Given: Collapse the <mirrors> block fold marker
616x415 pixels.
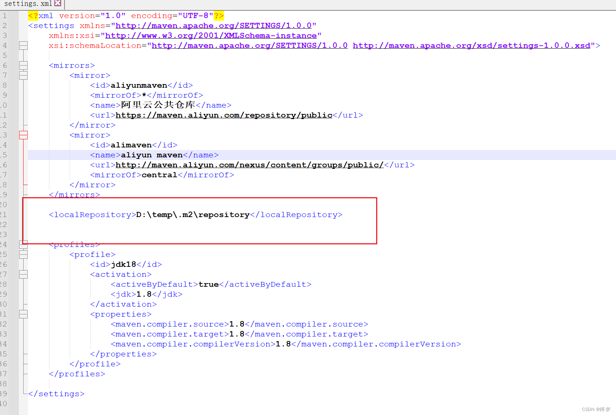Looking at the screenshot, I should pyautogui.click(x=23, y=66).
